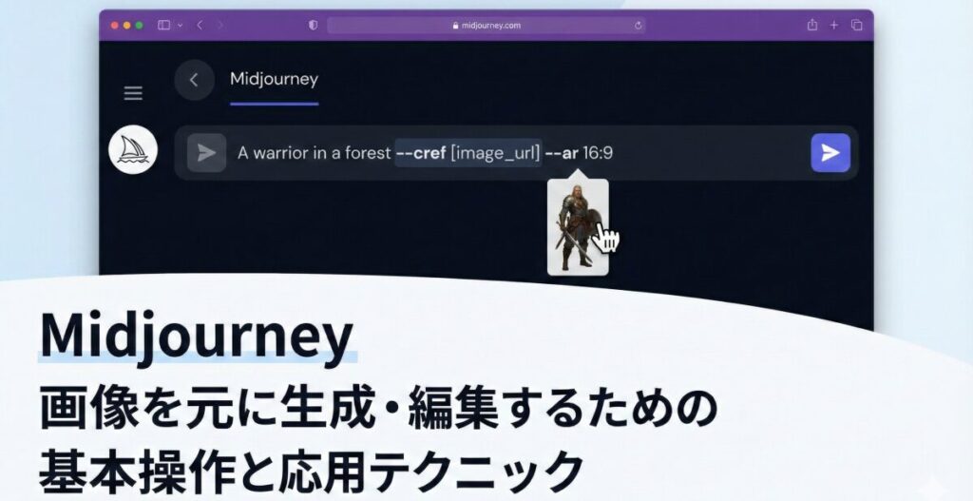Click the Share icon in toolbar
Screen dimensions: 973x501
point(811,25)
